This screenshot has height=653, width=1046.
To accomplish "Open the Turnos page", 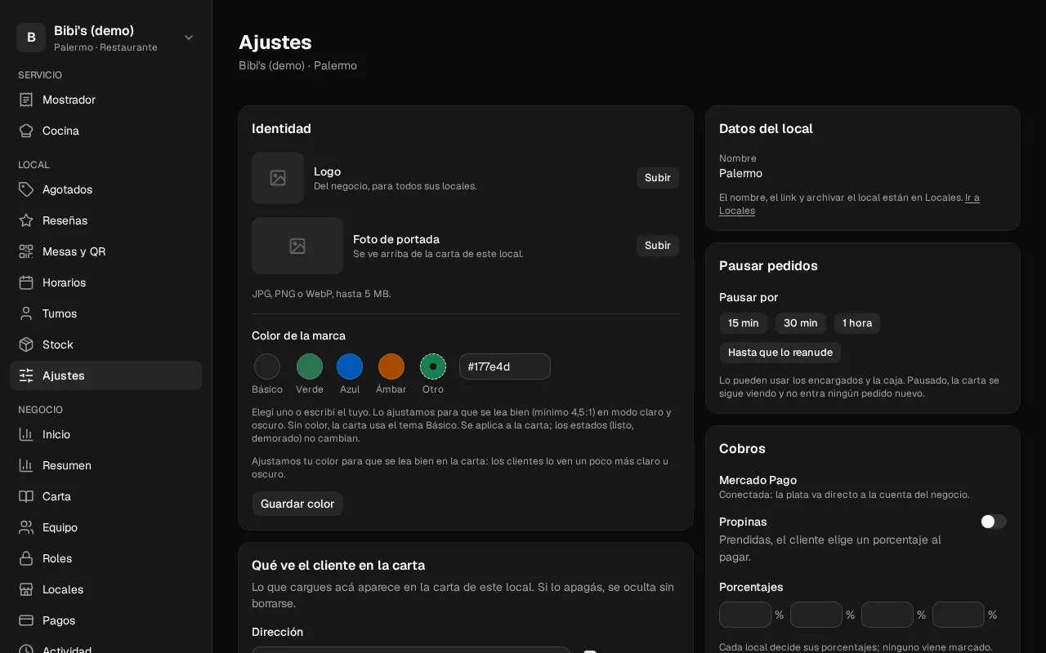I will click(105, 313).
